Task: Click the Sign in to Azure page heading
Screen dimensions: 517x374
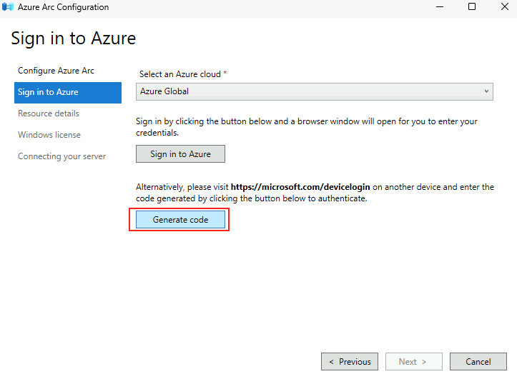Action: (74, 39)
